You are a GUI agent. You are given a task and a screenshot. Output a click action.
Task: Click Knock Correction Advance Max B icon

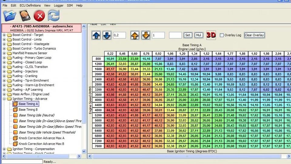pos(15,144)
